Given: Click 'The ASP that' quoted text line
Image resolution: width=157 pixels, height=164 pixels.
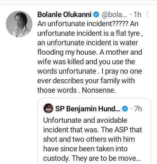Looking at the screenshot, I should 121,130.
